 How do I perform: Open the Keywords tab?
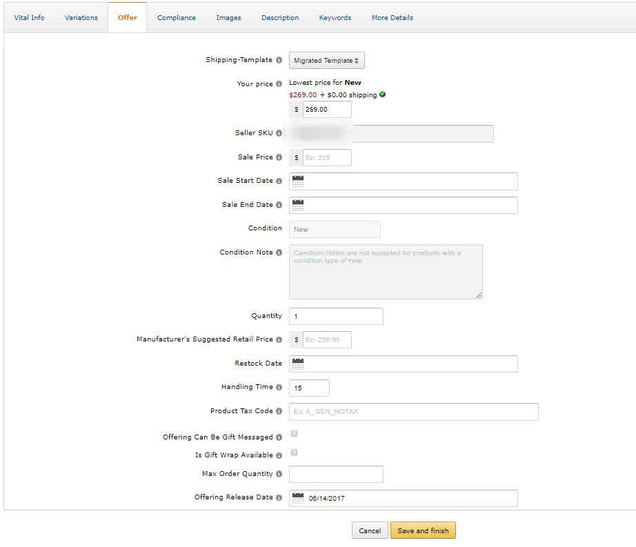(335, 17)
